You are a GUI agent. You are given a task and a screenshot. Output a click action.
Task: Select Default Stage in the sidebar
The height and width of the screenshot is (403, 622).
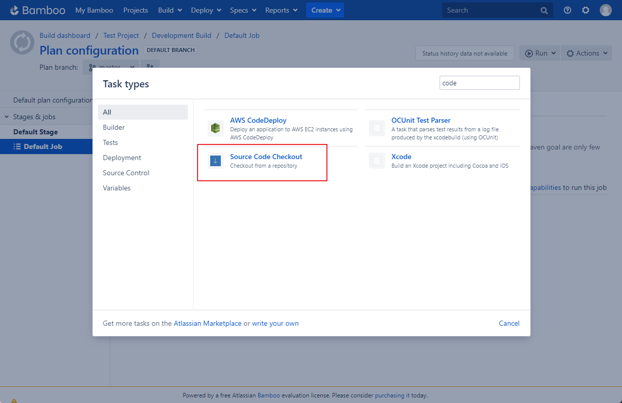(x=35, y=132)
